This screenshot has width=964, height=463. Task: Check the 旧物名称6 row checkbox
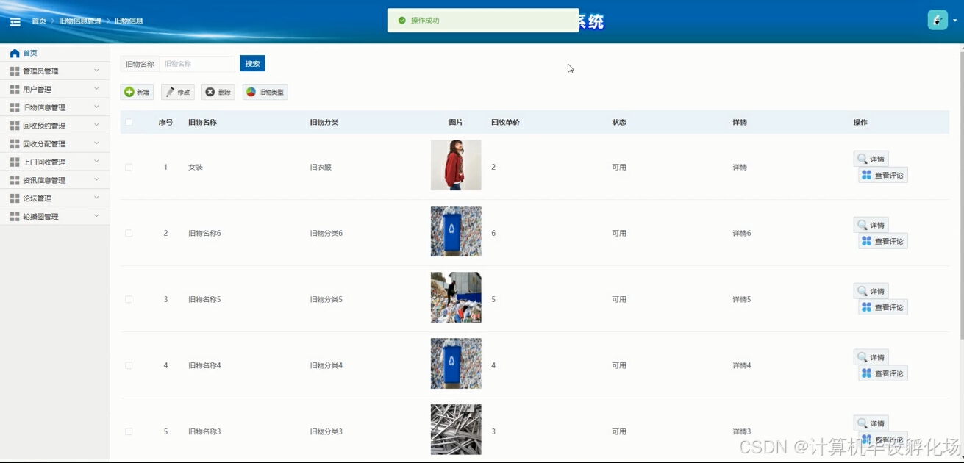pos(129,233)
